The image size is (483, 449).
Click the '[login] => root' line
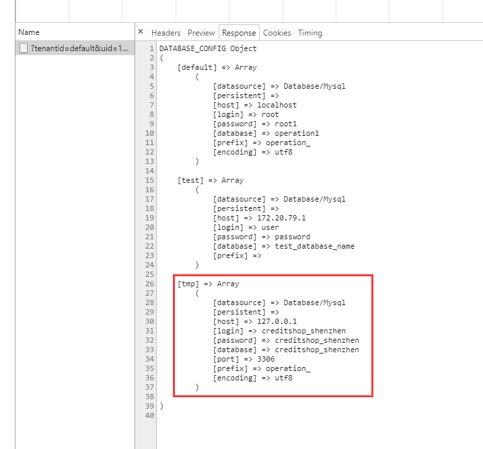(246, 114)
